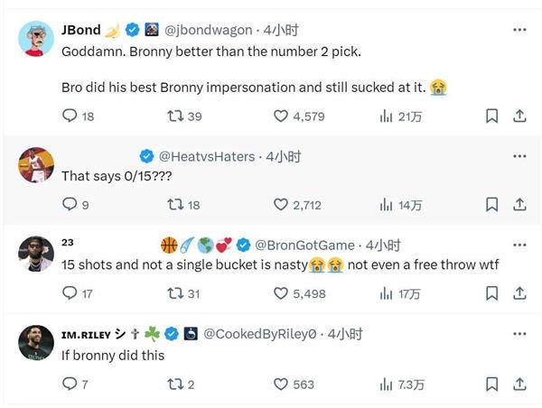The image size is (542, 408).
Task: Open IM.RILEY's profile avatar
Action: pyautogui.click(x=36, y=343)
